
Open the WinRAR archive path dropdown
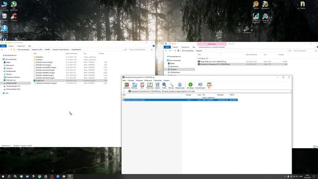pos(290,91)
